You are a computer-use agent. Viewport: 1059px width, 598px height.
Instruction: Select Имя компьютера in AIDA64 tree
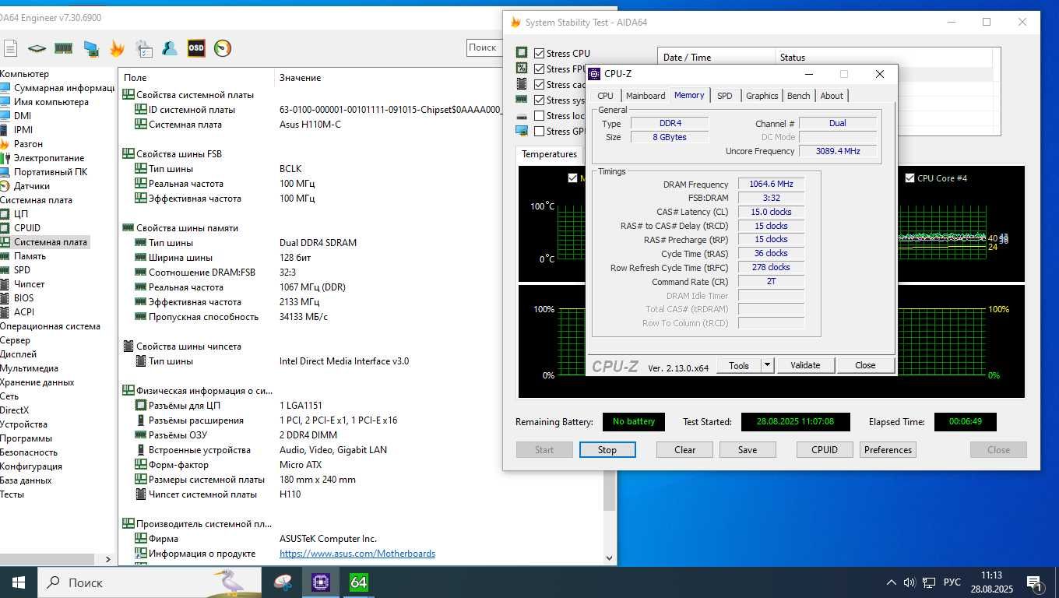point(51,102)
